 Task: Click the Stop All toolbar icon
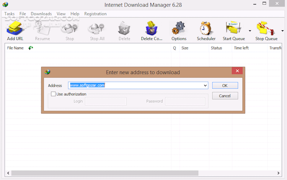[x=97, y=28]
